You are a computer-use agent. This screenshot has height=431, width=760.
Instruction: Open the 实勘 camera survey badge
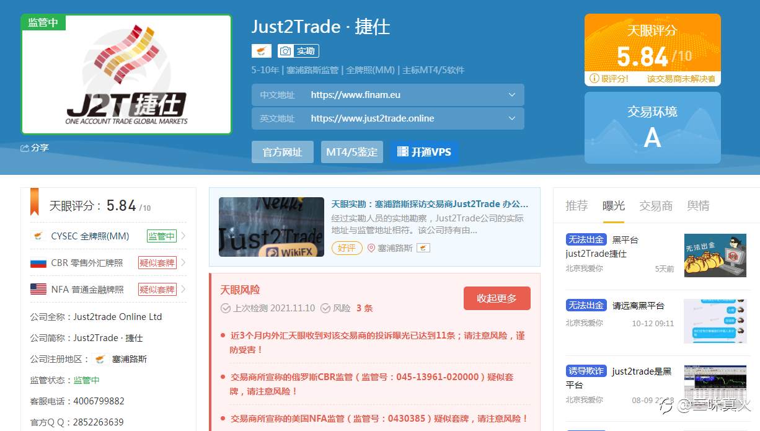(x=298, y=51)
